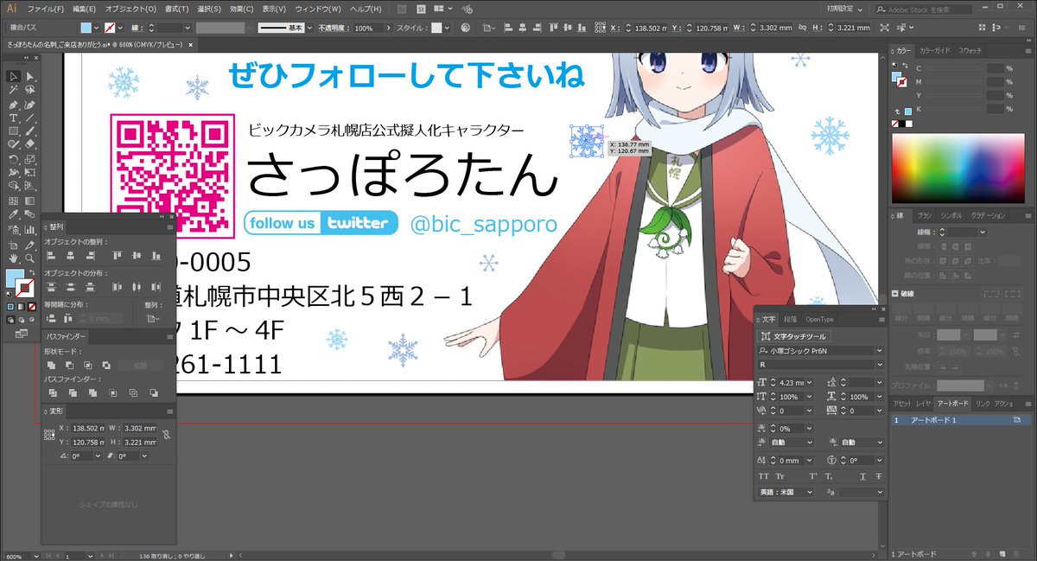Open the stroke weight dropdown in control bar
The height and width of the screenshot is (561, 1037).
(x=187, y=28)
